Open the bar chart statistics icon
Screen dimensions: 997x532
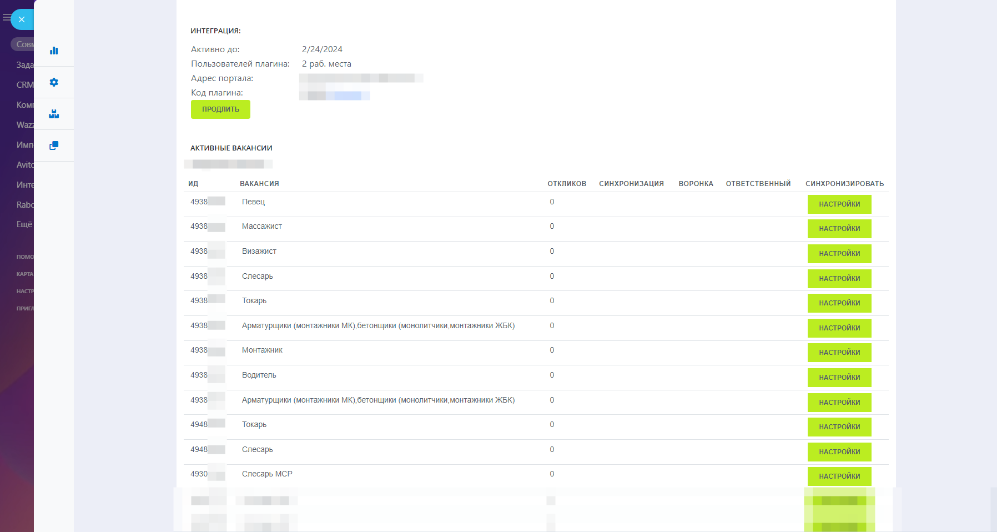coord(54,51)
